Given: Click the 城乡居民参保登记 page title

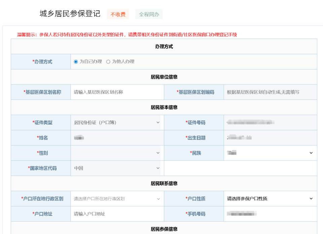Looking at the screenshot, I should click(x=70, y=14).
